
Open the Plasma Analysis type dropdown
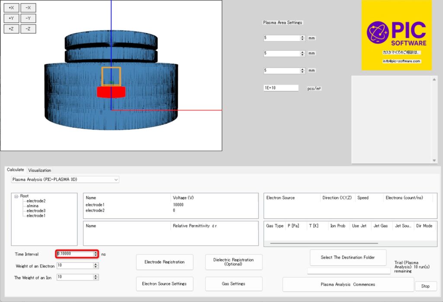pyautogui.click(x=116, y=179)
